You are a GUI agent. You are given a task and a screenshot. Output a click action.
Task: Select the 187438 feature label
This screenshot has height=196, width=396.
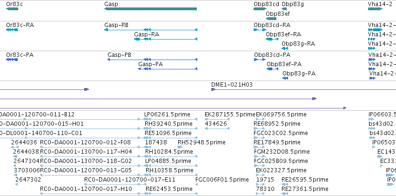pyautogui.click(x=156, y=142)
